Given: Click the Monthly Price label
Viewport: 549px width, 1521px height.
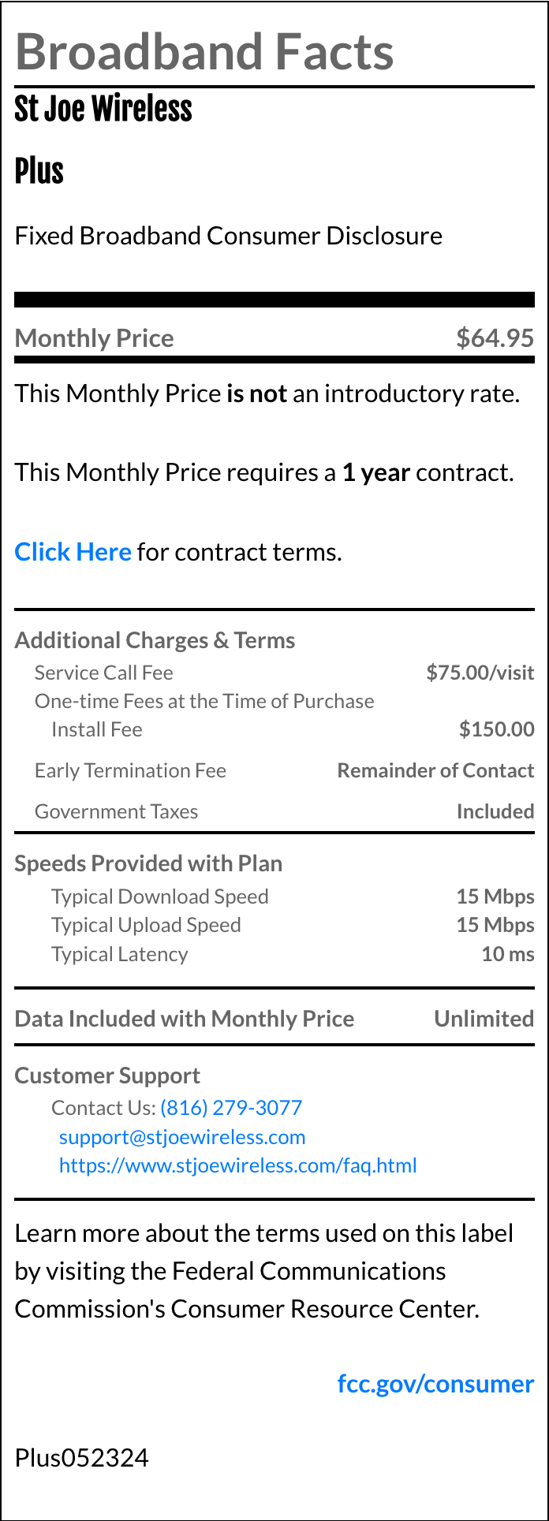Looking at the screenshot, I should click(x=95, y=338).
